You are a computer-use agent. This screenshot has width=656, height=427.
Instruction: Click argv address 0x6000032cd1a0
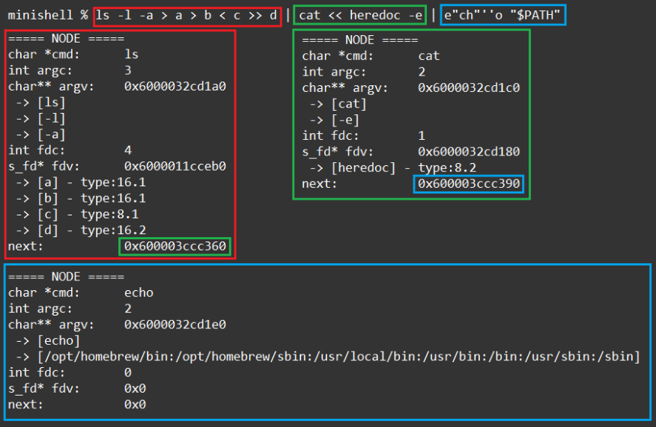pos(174,87)
